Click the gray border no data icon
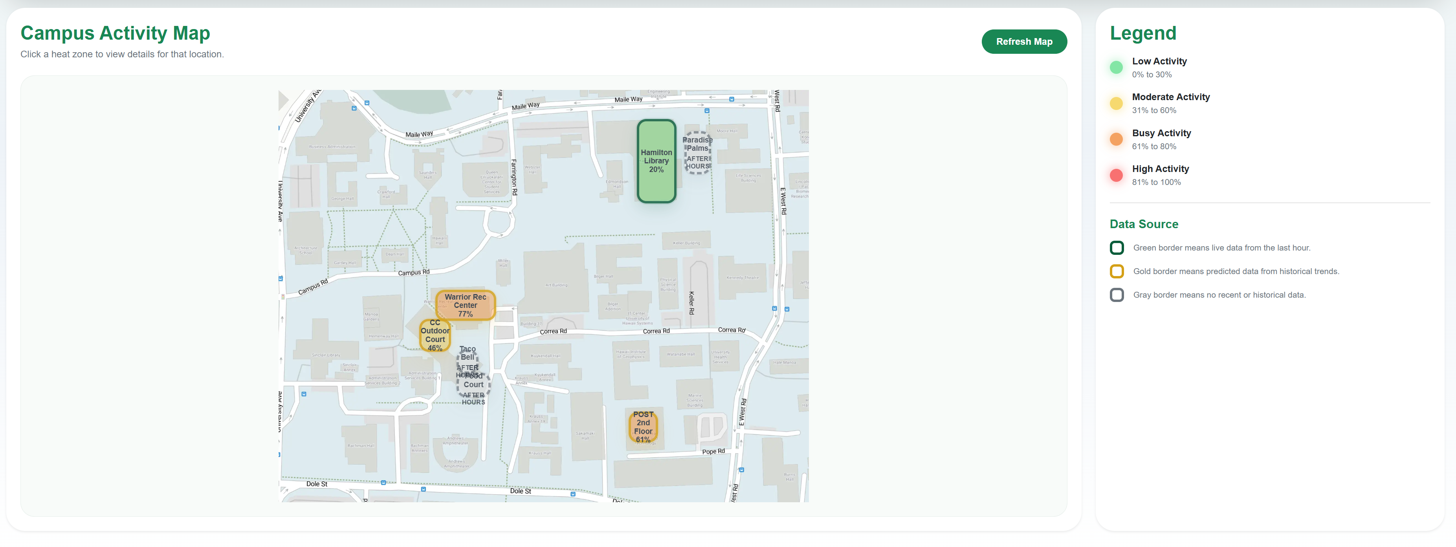Image resolution: width=1456 pixels, height=547 pixels. tap(1116, 295)
